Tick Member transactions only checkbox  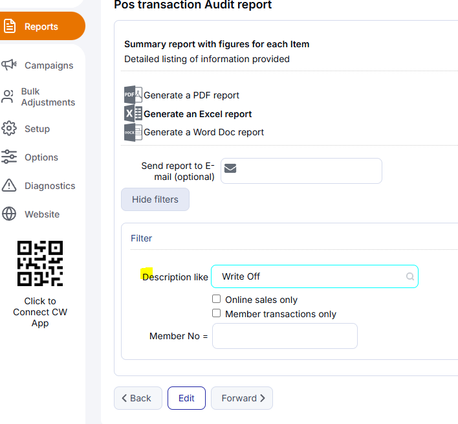pos(217,313)
